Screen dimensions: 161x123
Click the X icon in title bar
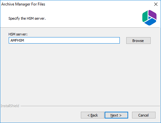(x=156, y=4)
